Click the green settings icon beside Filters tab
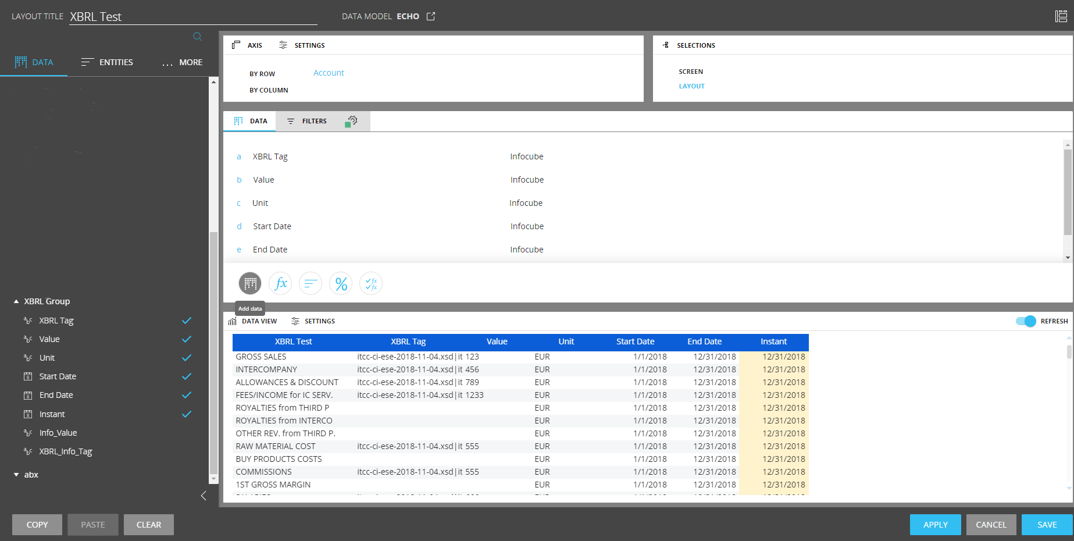Screen dimensions: 1074x541 352,120
